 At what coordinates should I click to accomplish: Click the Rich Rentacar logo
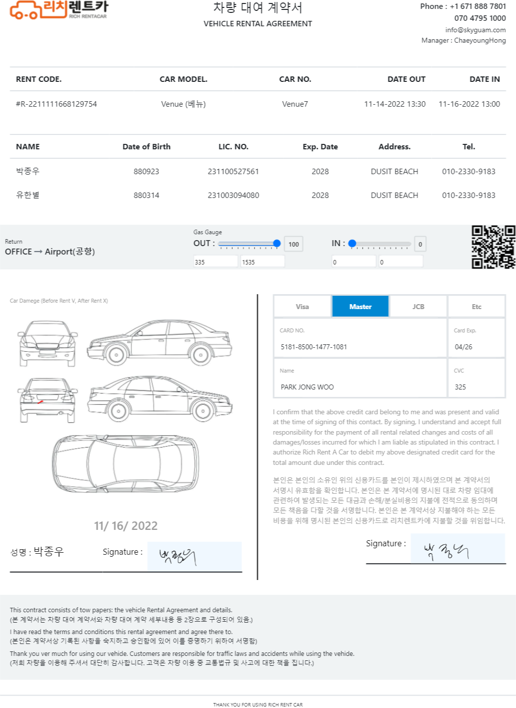[x=59, y=10]
